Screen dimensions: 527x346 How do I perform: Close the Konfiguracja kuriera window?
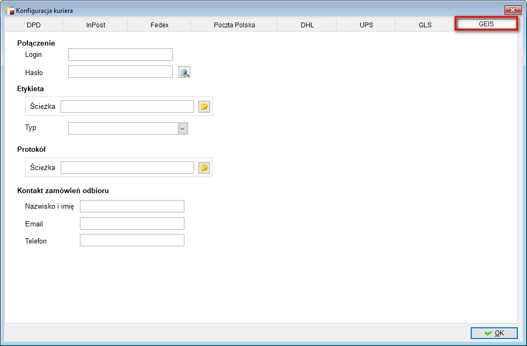(x=513, y=10)
